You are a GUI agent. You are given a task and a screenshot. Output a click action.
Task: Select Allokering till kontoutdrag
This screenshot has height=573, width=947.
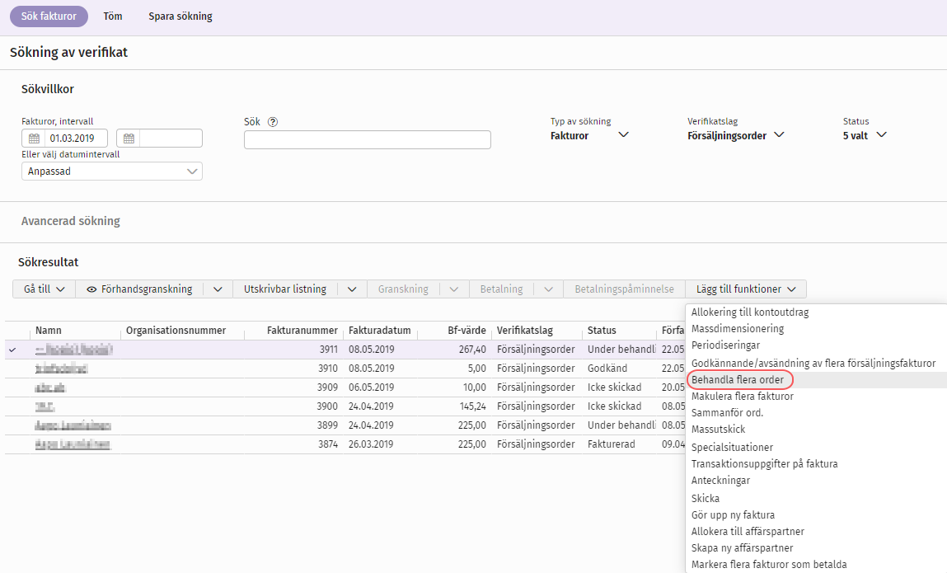pos(750,312)
